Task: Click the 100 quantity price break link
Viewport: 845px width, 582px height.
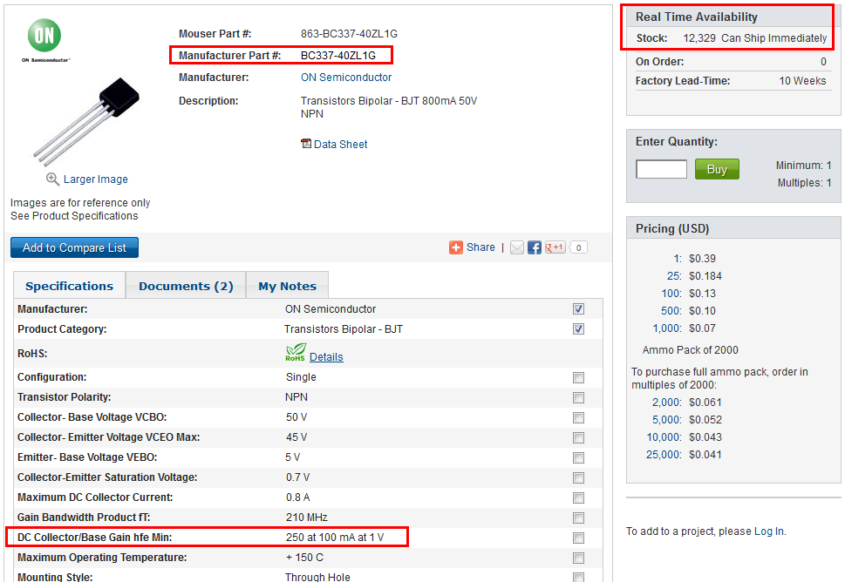Action: 671,294
